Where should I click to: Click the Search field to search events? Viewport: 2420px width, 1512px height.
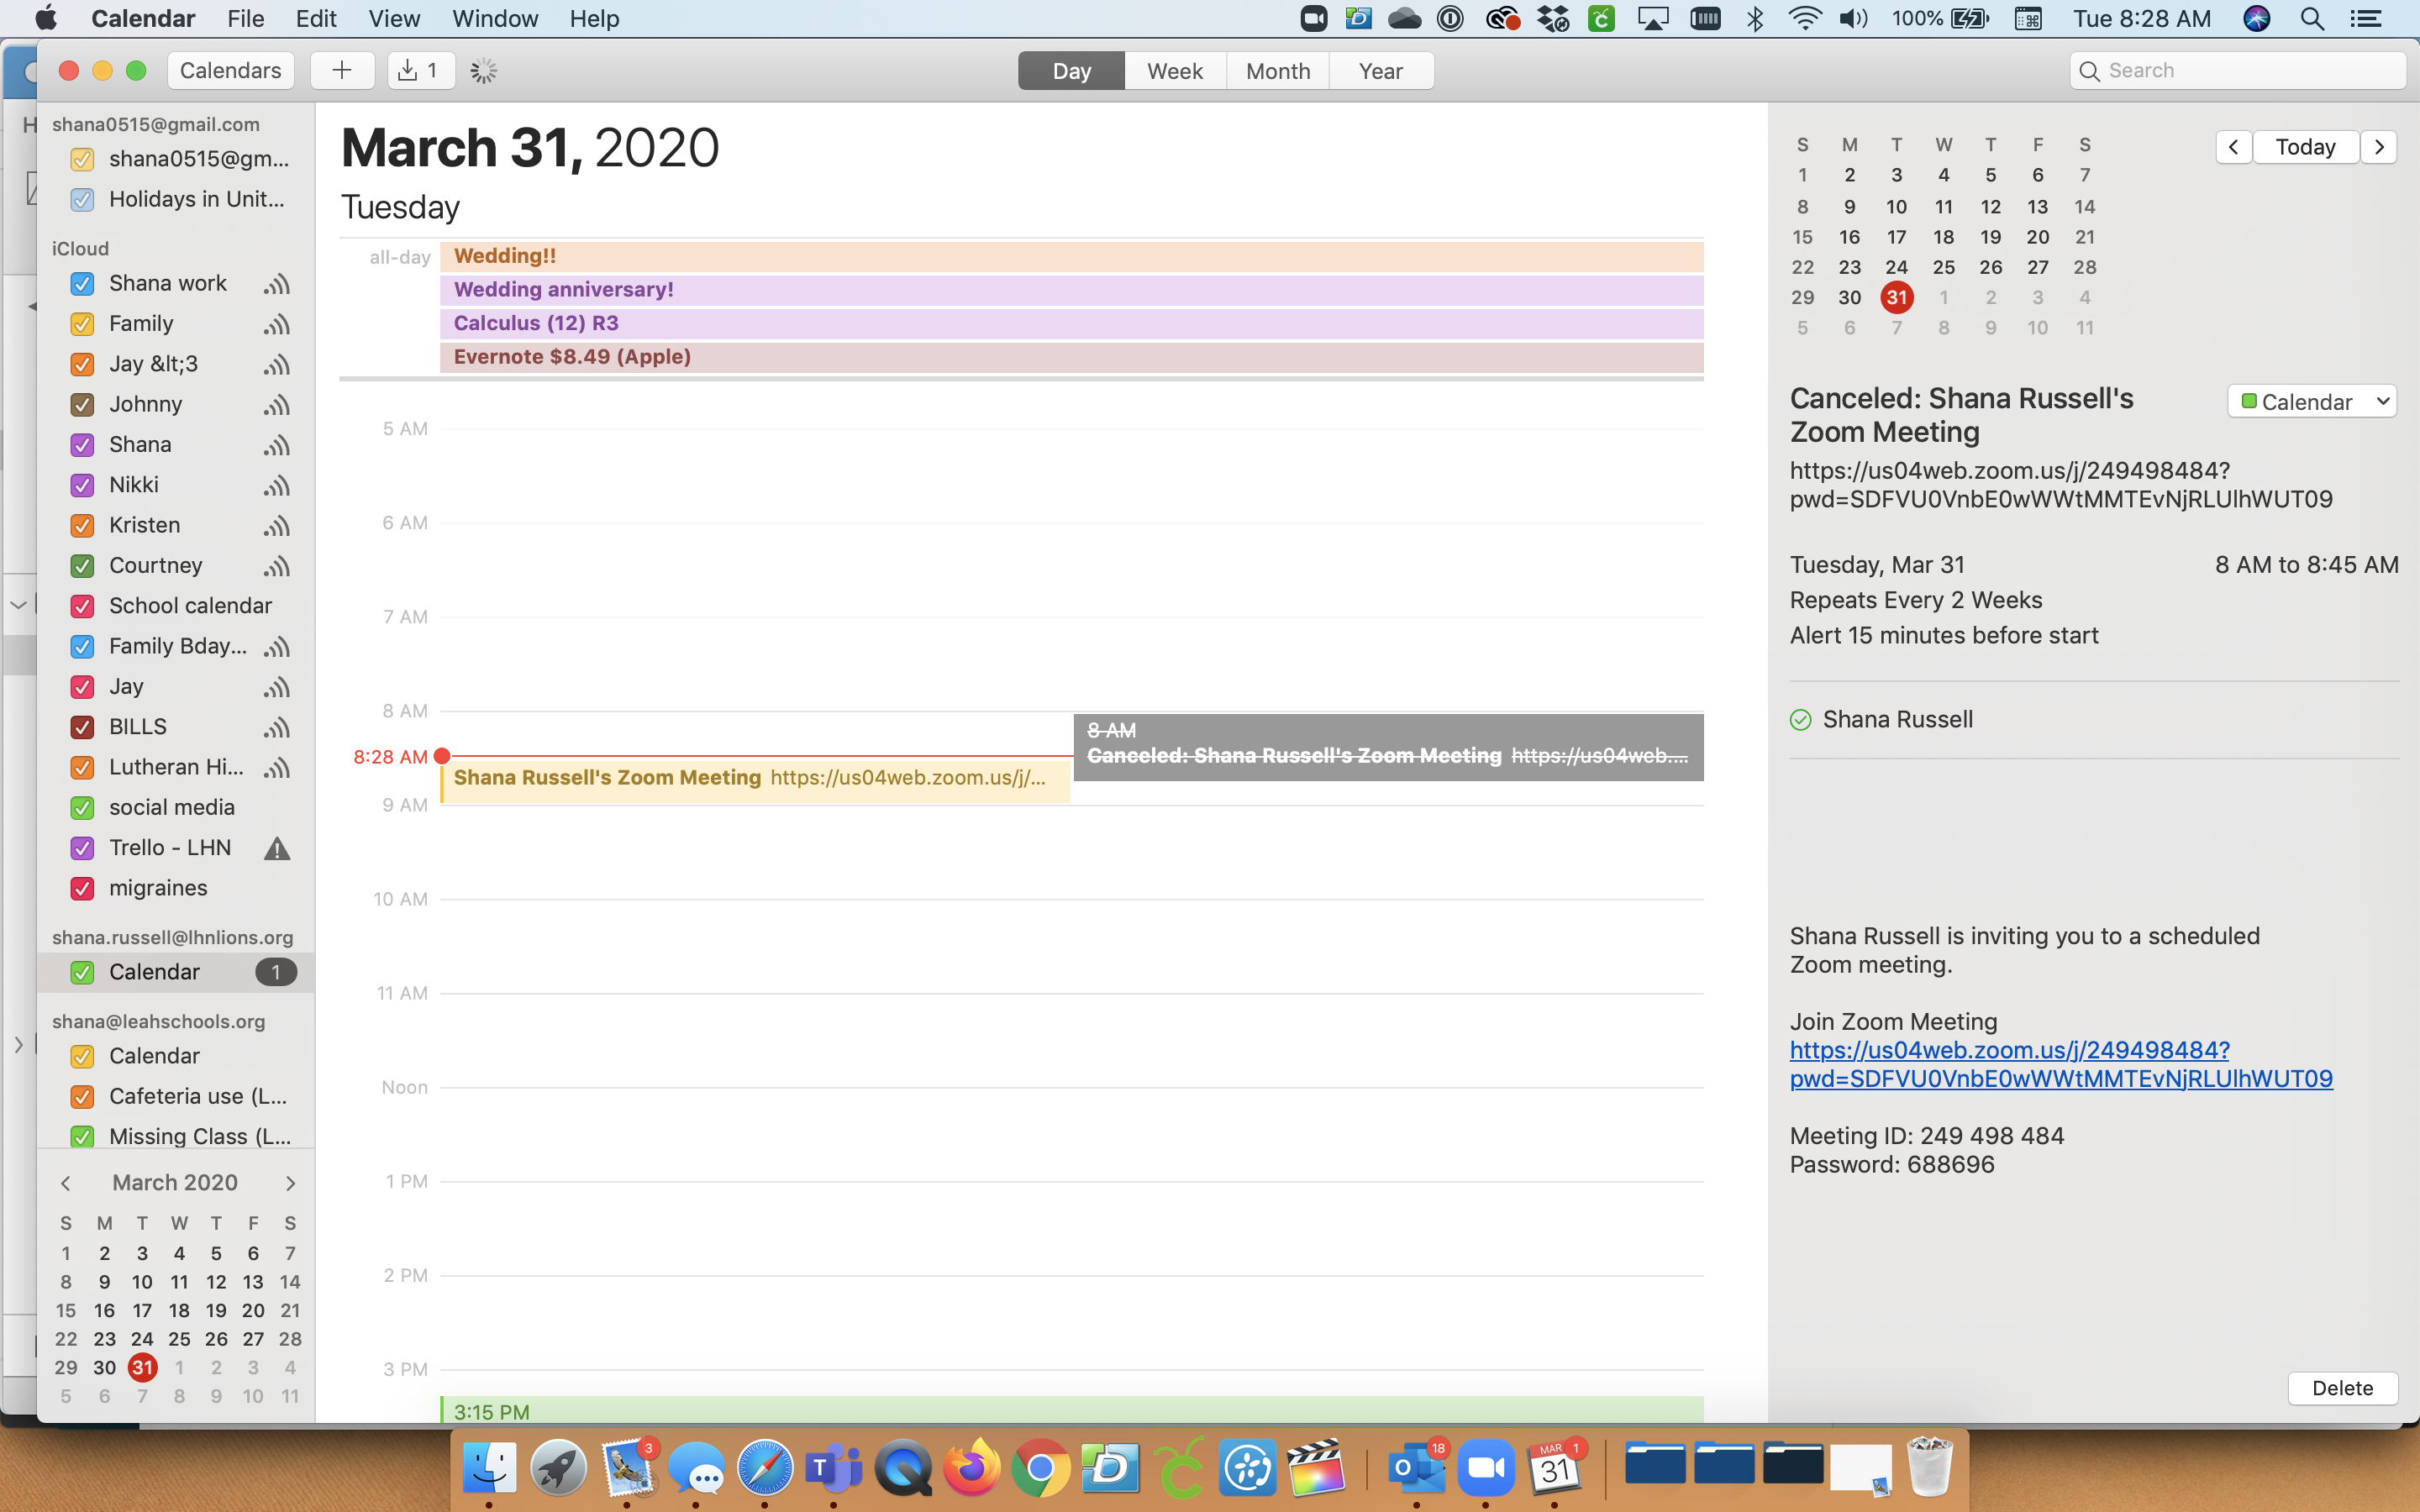coord(2237,70)
